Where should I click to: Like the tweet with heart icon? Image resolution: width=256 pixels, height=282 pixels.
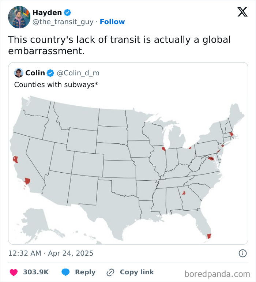[14, 272]
